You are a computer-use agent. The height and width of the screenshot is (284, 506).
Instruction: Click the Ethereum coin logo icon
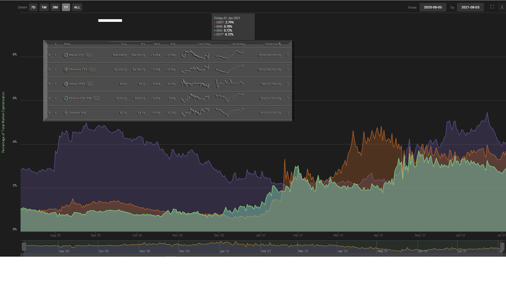coord(66,70)
